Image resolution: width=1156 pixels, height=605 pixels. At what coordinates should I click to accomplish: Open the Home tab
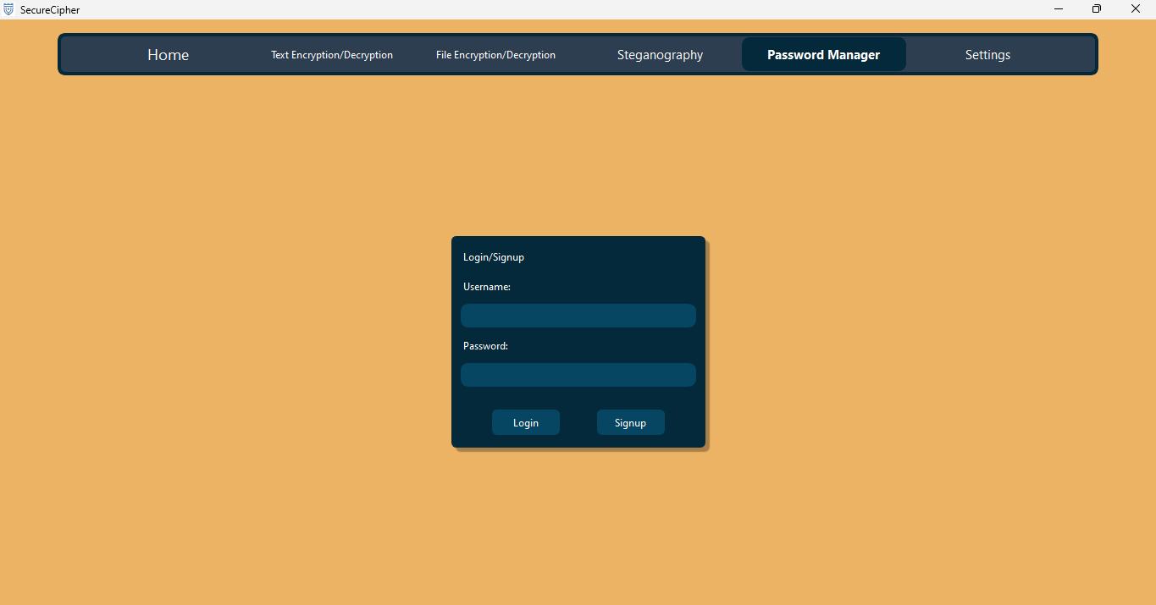click(168, 55)
